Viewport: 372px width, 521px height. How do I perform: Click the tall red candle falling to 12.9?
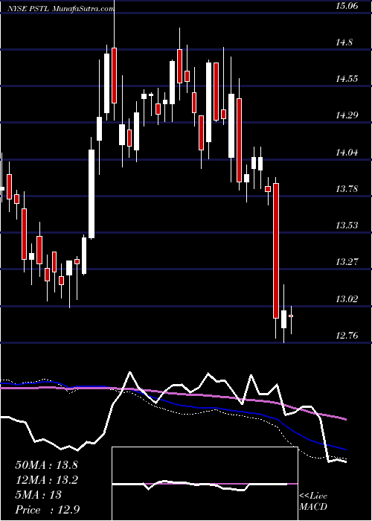click(x=276, y=251)
